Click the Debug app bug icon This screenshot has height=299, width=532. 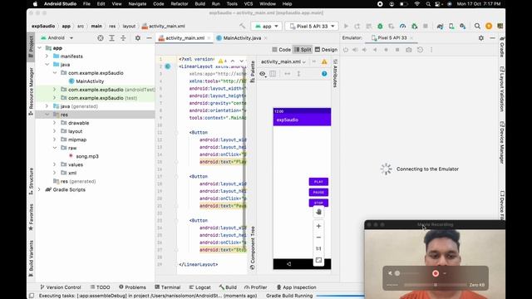(380, 26)
